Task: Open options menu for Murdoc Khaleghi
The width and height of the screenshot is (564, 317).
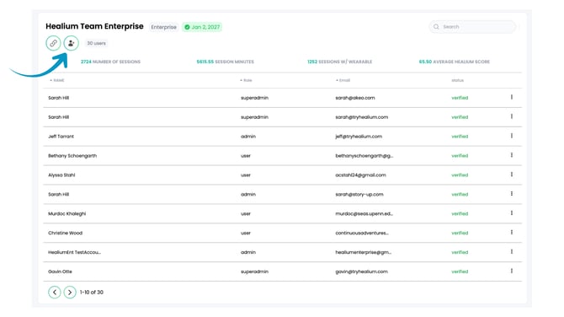Action: pos(512,213)
